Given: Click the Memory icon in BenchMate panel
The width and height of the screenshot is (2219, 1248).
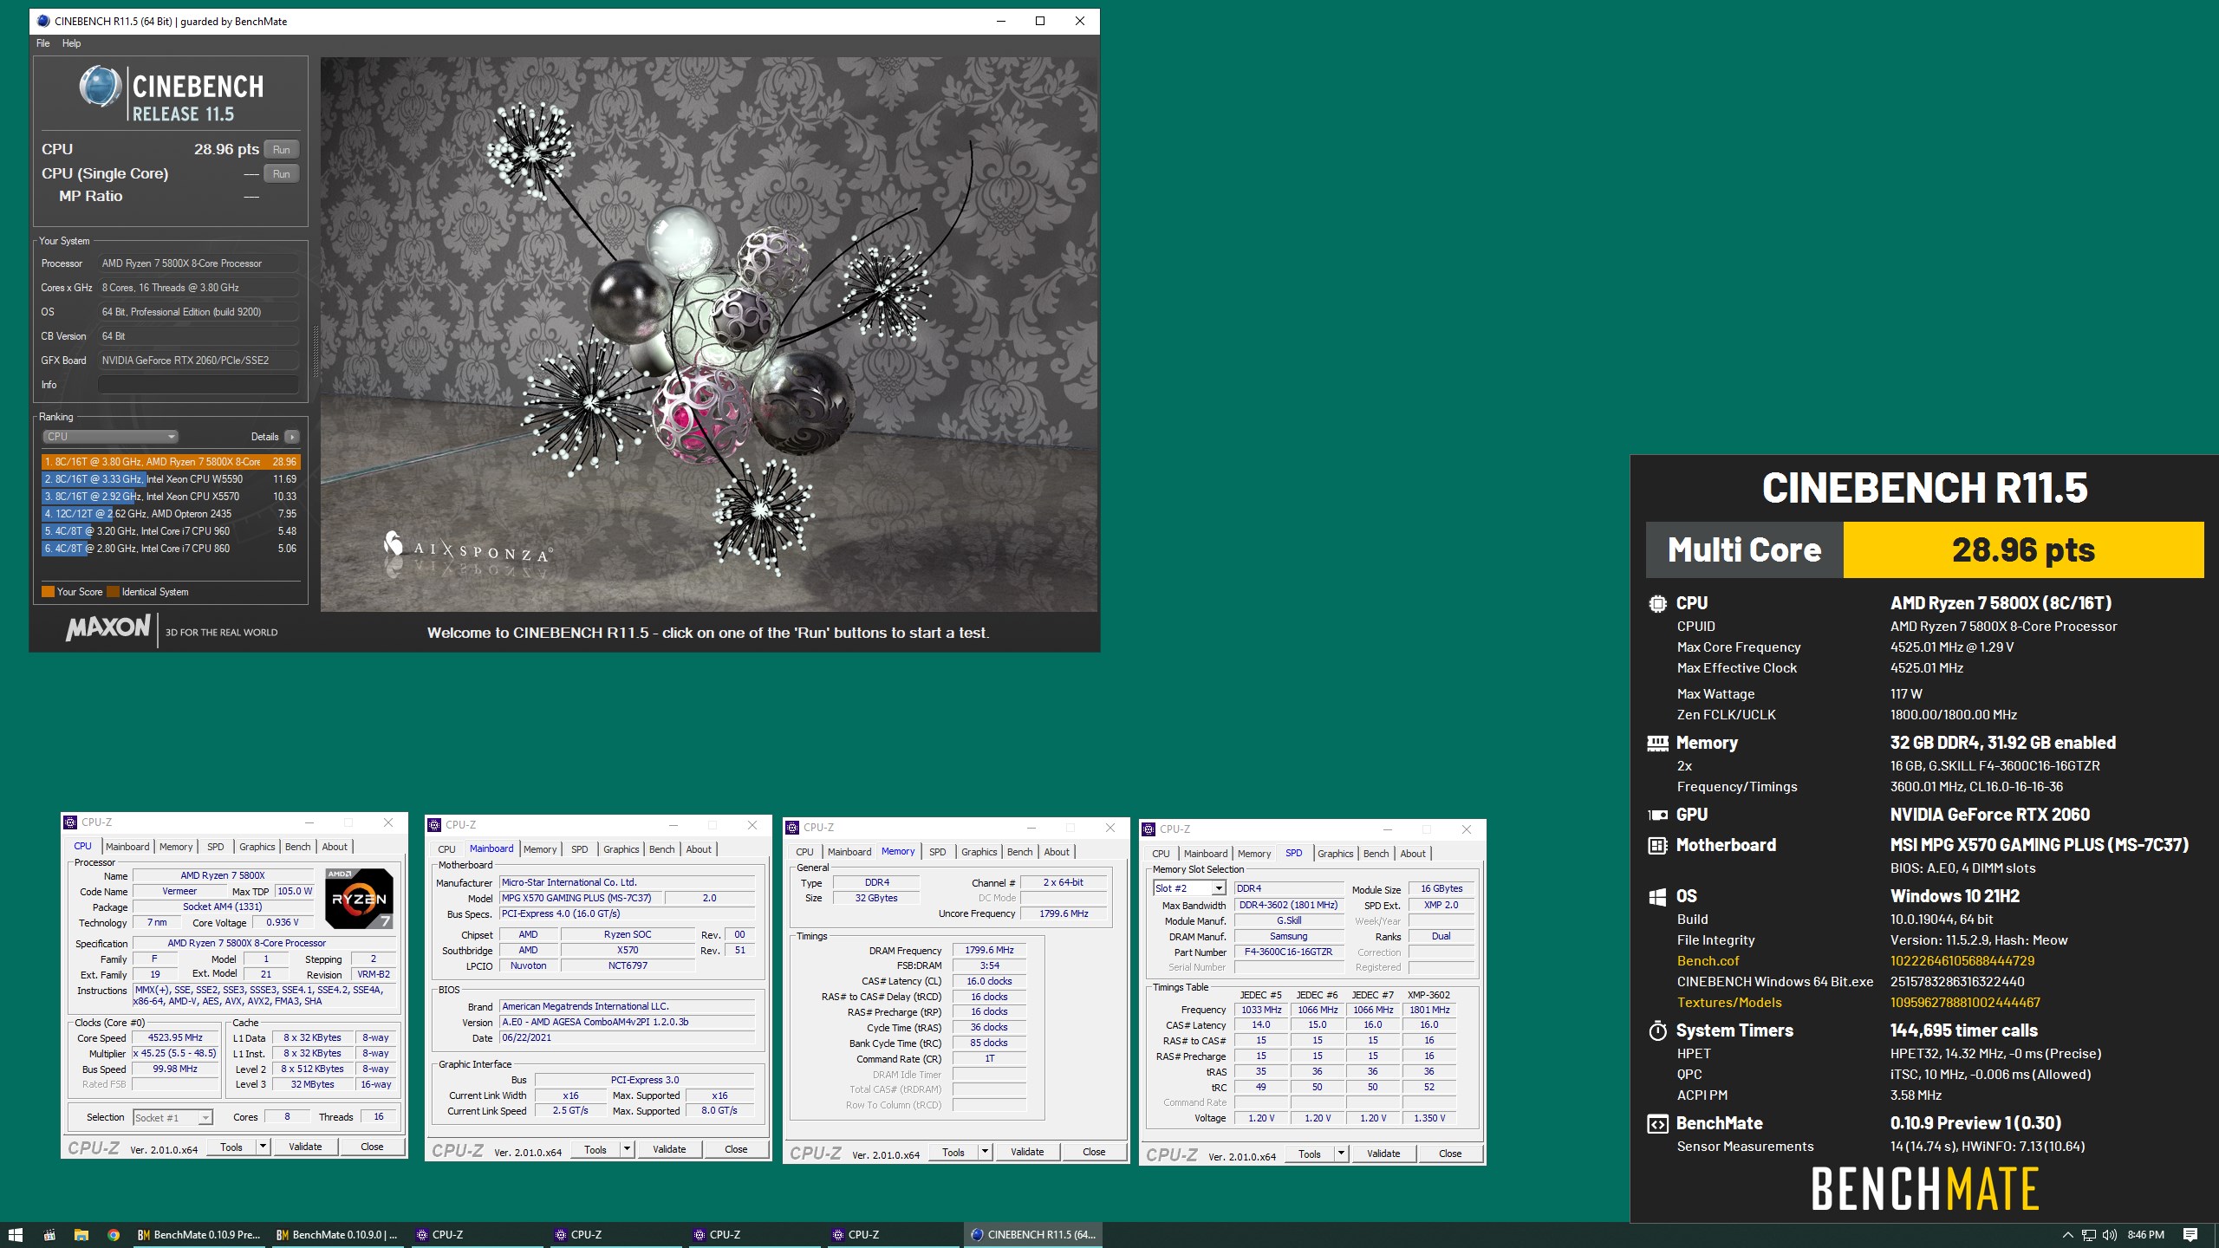Looking at the screenshot, I should [x=1657, y=743].
